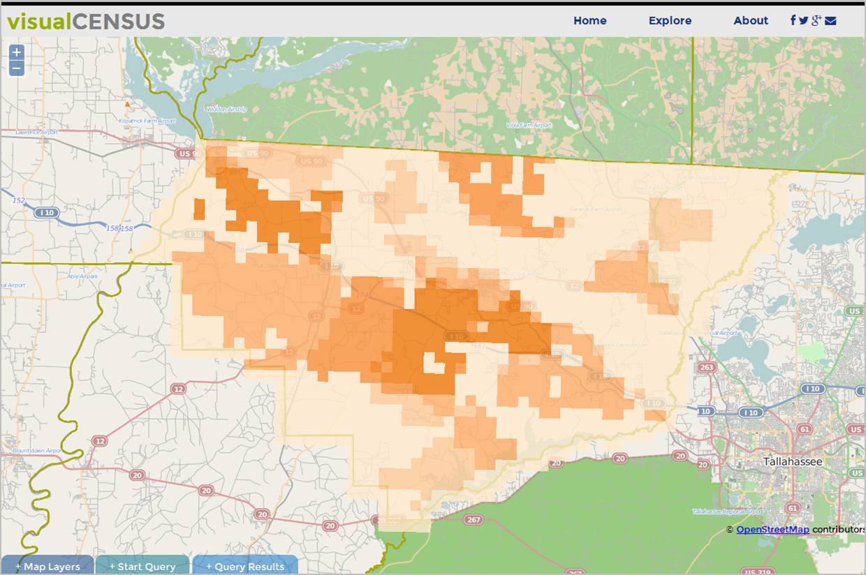Zoom out of the map
The image size is (866, 575).
tap(17, 68)
